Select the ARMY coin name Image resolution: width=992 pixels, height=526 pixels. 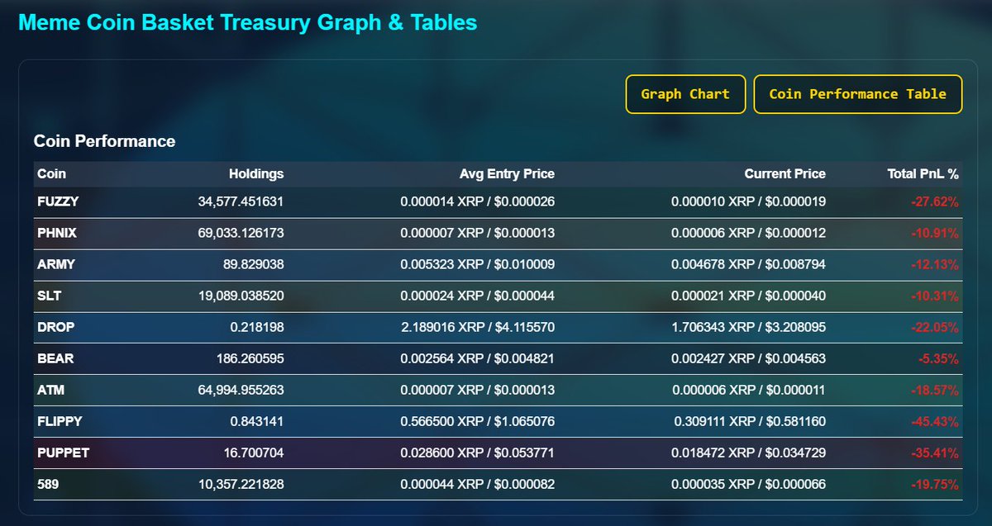pyautogui.click(x=56, y=264)
